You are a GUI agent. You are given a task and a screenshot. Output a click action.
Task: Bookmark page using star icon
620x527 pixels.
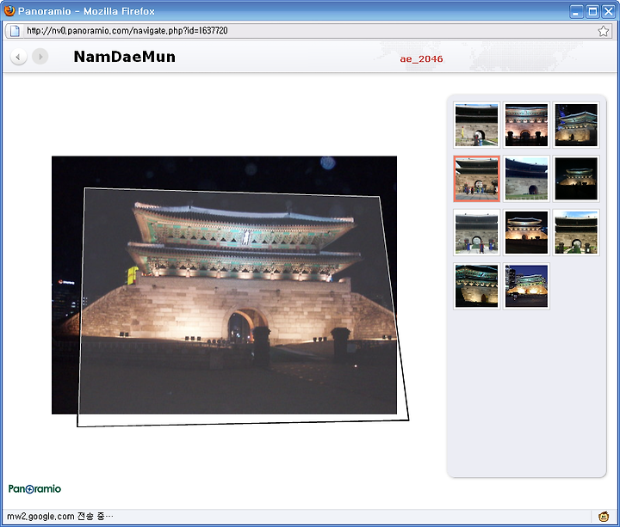(x=604, y=31)
